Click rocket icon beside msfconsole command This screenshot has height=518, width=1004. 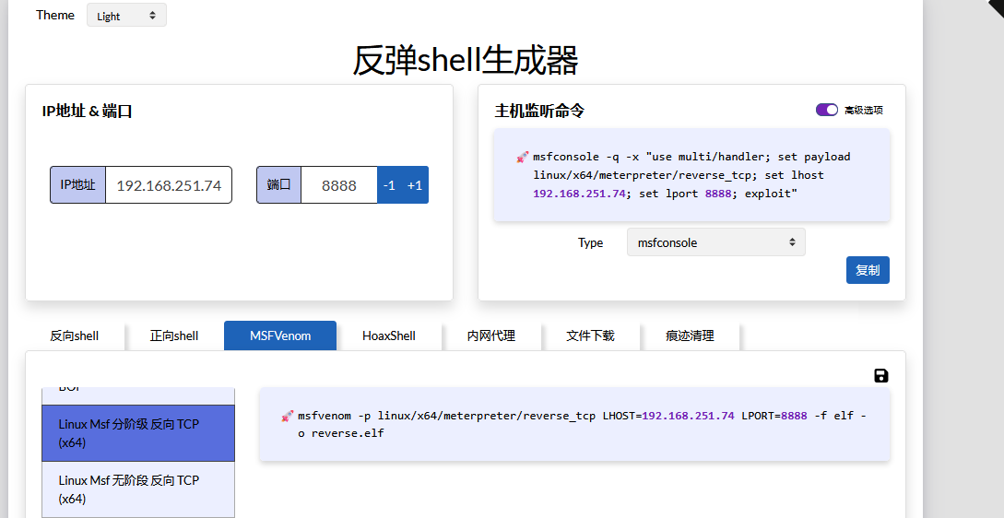pos(522,157)
